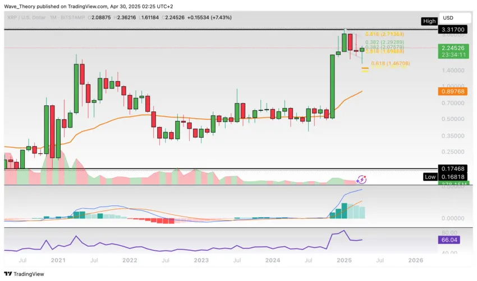Image resolution: width=477 pixels, height=281 pixels.
Task: Click the 0.00000 MACD axis level
Action: [x=453, y=218]
